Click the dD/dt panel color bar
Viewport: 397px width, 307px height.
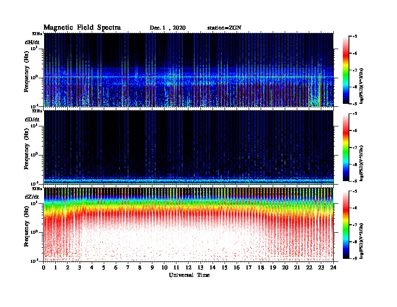click(x=346, y=147)
